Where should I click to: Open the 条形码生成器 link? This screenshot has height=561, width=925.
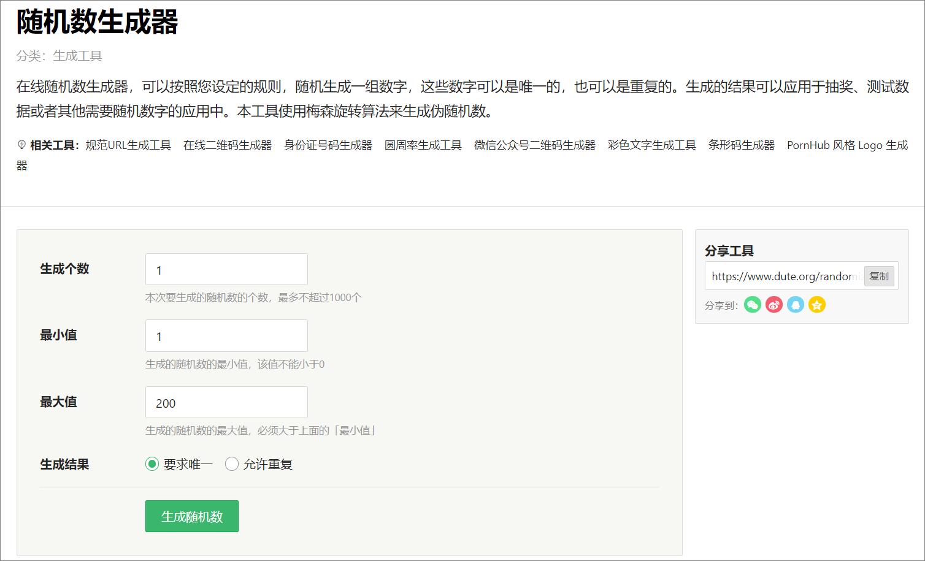741,145
